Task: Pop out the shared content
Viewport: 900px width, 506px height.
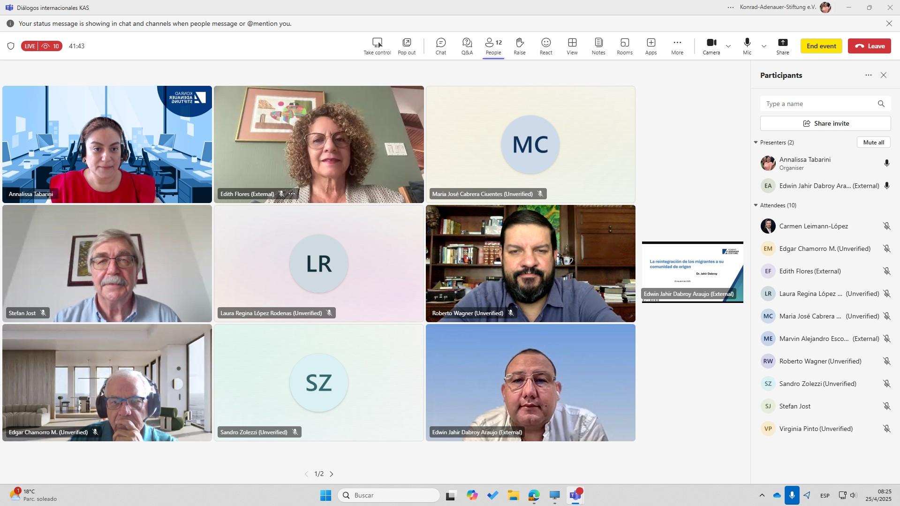Action: pos(406,46)
